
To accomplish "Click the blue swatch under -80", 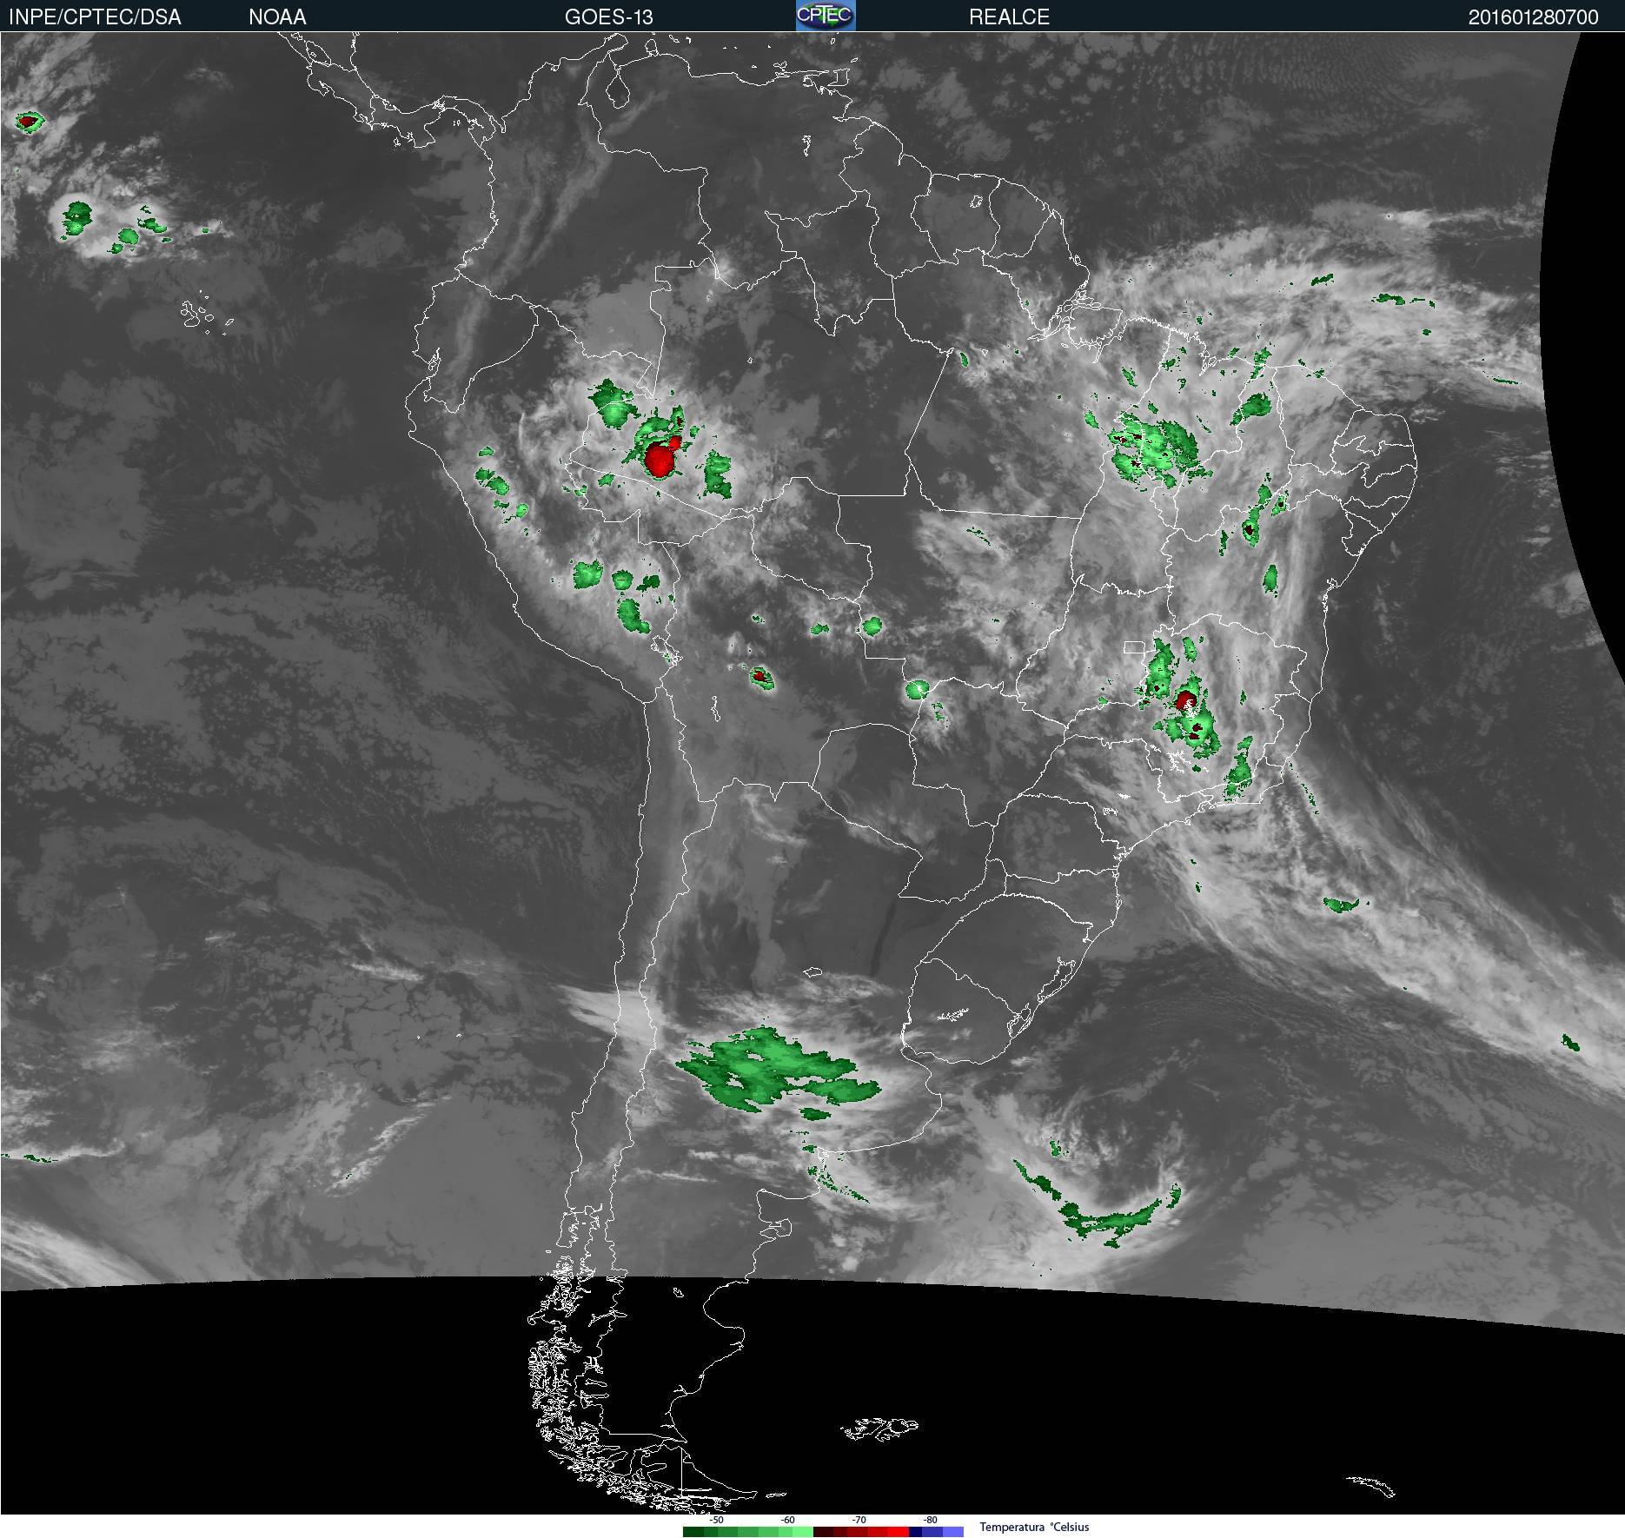I will (932, 1532).
